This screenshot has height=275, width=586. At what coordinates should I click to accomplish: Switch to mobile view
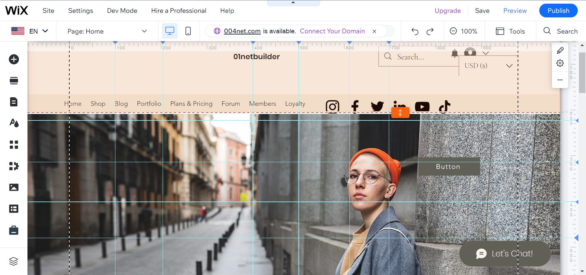(x=188, y=31)
